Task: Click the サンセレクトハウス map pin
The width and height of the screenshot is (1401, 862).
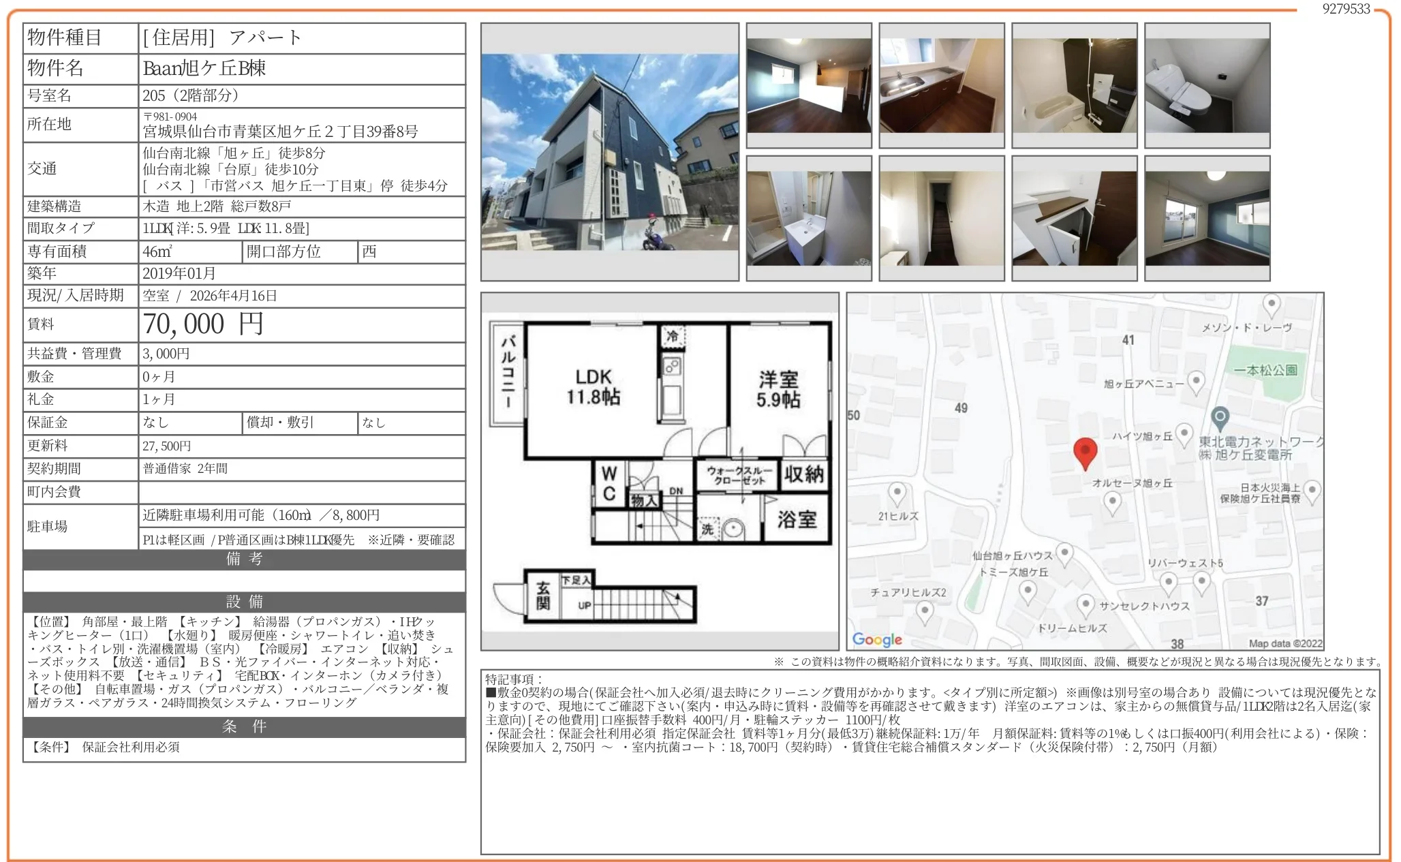Action: (x=1086, y=604)
